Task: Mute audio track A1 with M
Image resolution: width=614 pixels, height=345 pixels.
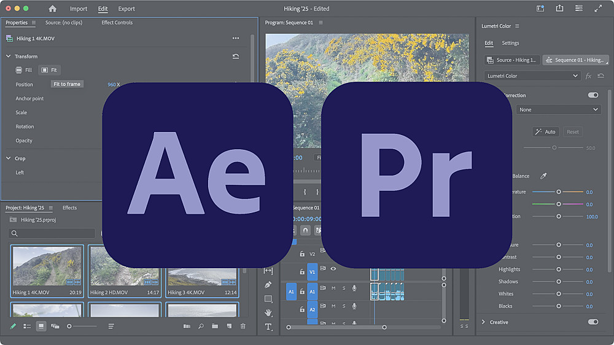Action: pos(333,289)
